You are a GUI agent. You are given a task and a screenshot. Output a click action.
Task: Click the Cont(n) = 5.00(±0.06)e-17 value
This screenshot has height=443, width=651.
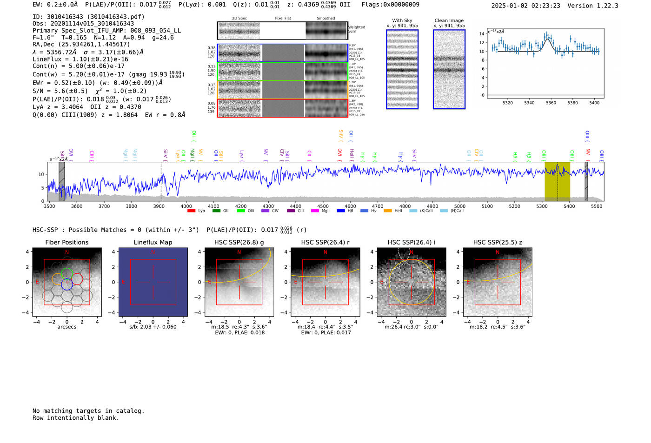coord(79,66)
